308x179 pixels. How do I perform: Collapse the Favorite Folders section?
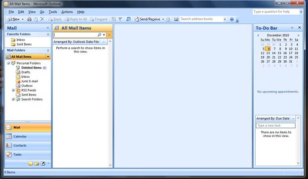coord(48,34)
